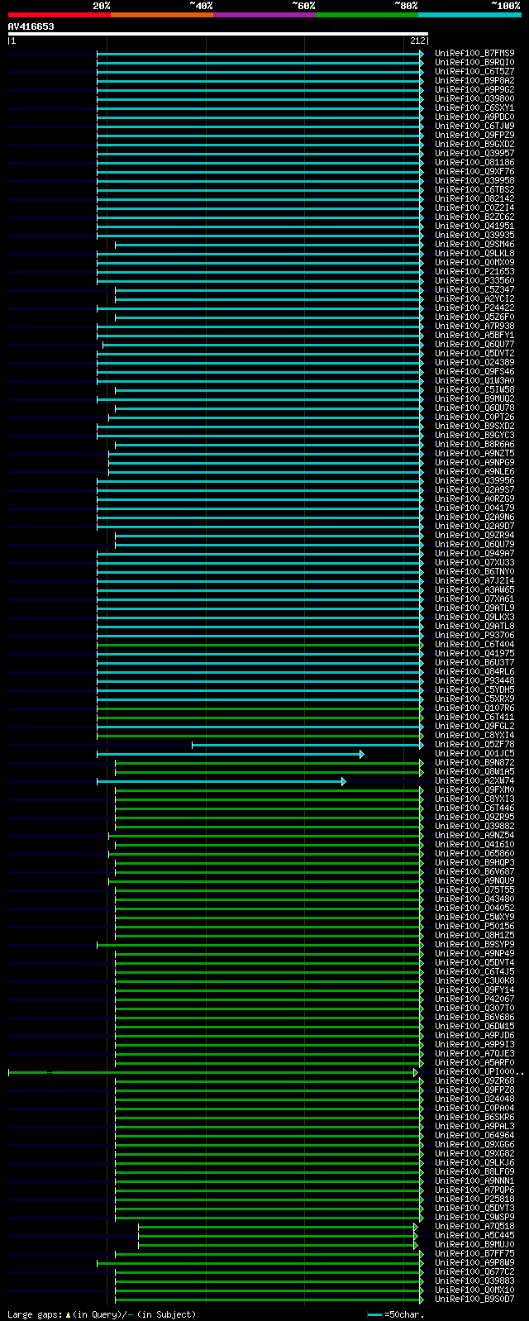This screenshot has width=529, height=1321.
Task: Select the UniRef100_B9SYP9 label
Action: click(x=474, y=944)
